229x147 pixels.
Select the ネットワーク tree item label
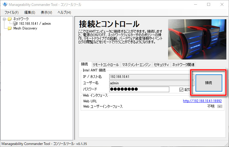coord(21,19)
